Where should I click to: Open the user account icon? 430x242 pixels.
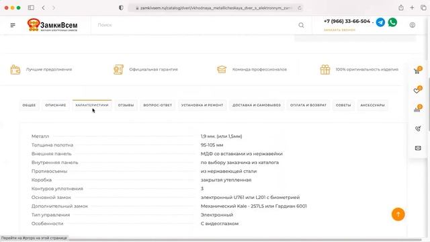412,25
